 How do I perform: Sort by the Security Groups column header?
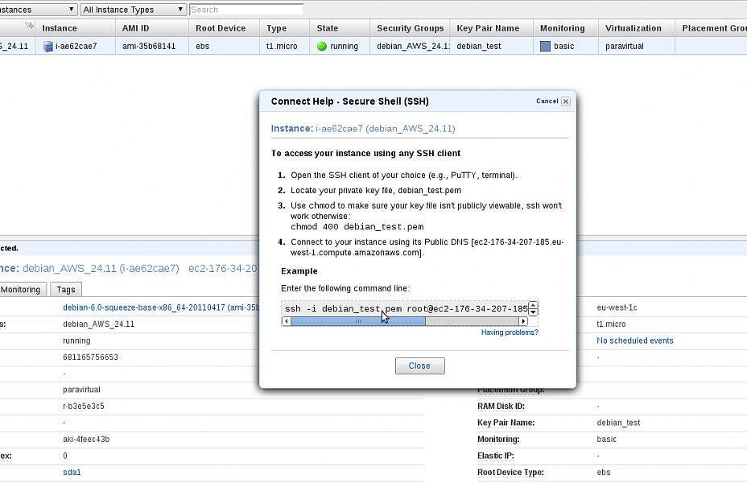coord(411,28)
